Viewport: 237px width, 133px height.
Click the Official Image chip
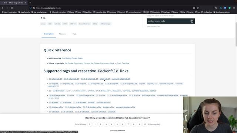106,24
